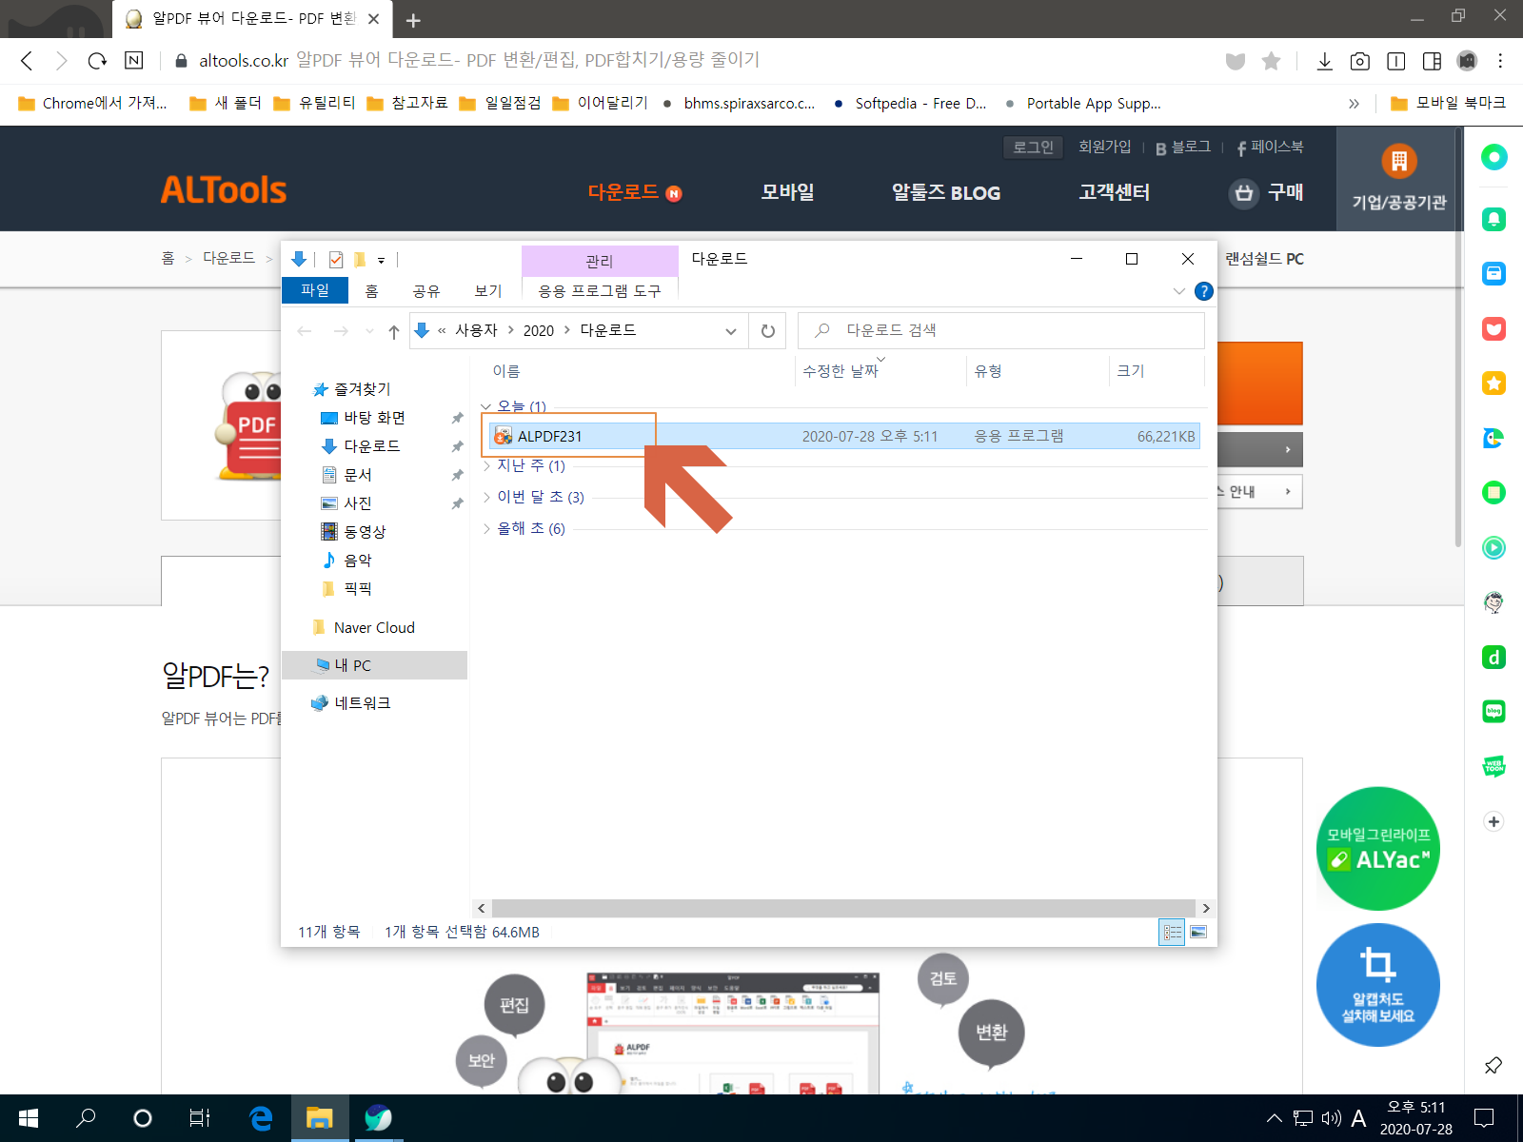Click the volume speaker tray icon
The image size is (1523, 1142).
[x=1331, y=1118]
